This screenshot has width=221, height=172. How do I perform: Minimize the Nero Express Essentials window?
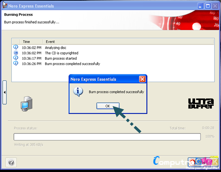pyautogui.click(x=200, y=6)
